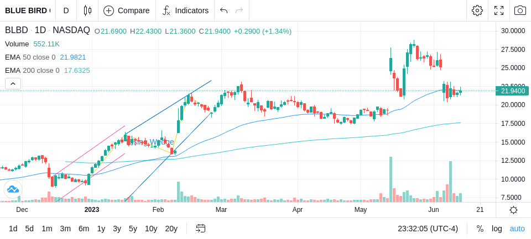Viewport: 531px width, 239px height.
Task: Click the BLBD 1D NASDAQ legend title
Action: click(x=48, y=30)
